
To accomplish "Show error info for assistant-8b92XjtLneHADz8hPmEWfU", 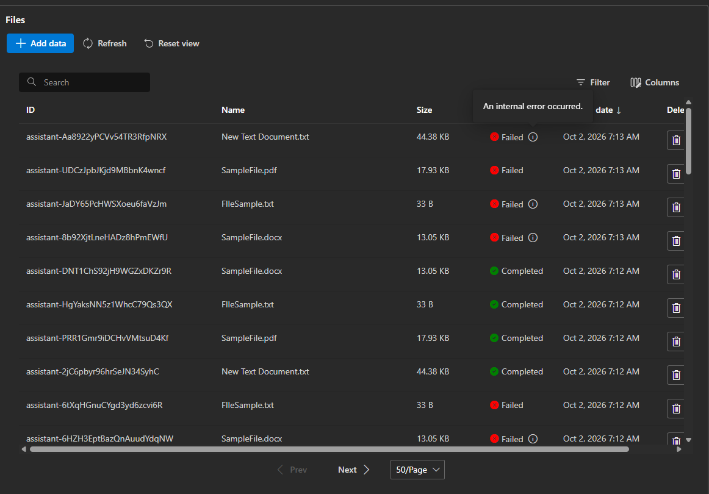I will pyautogui.click(x=533, y=238).
